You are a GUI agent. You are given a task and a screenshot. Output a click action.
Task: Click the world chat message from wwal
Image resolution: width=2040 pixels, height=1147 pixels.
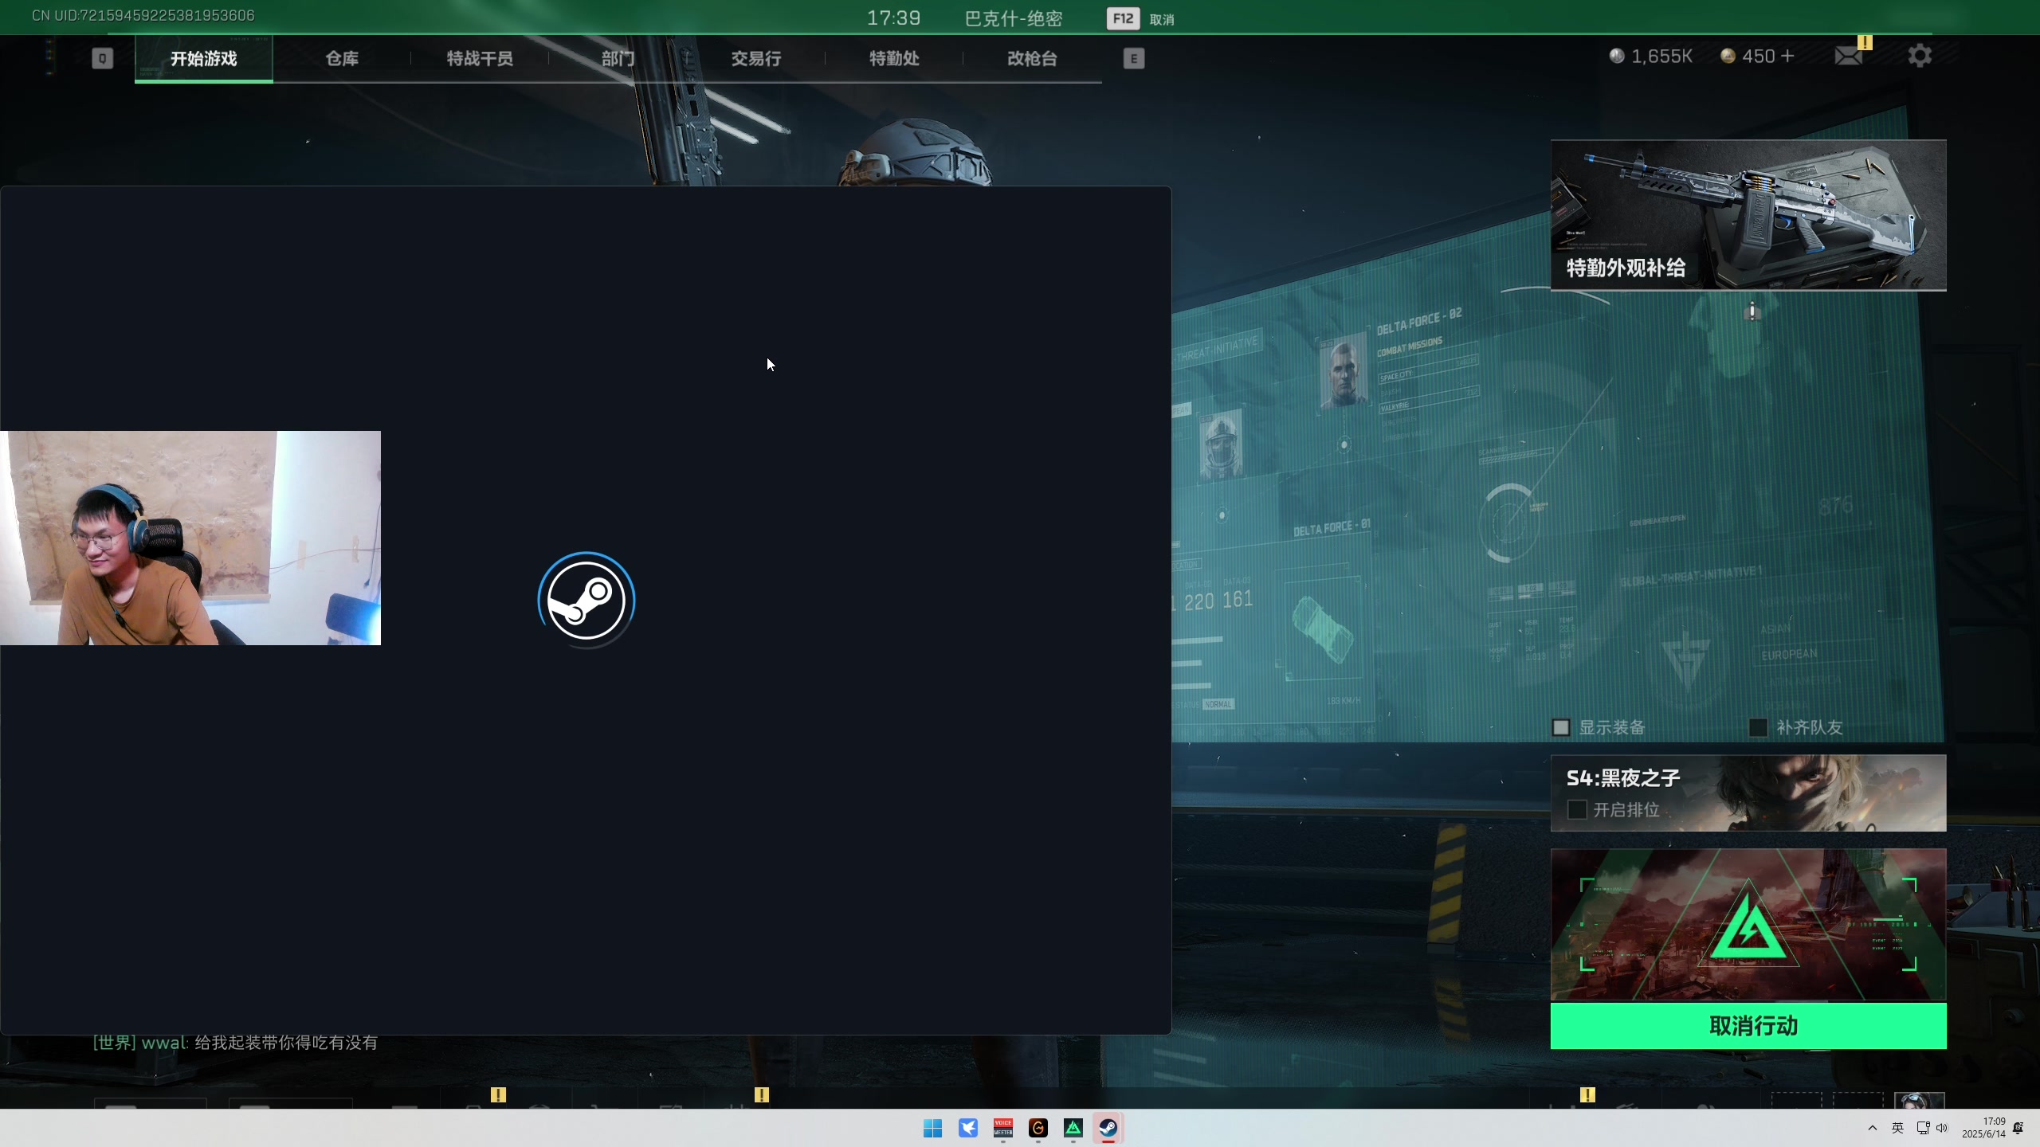click(235, 1043)
